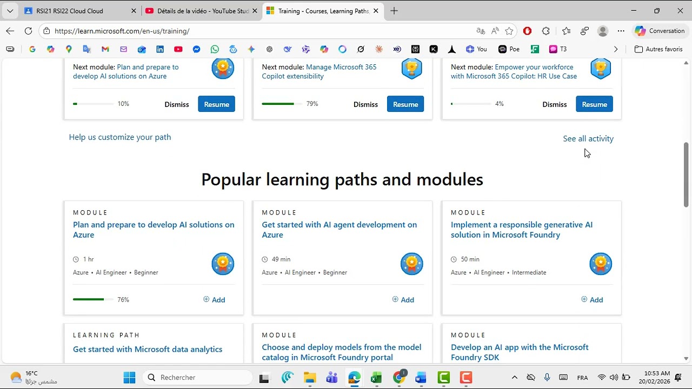The width and height of the screenshot is (692, 389).
Task: Go back to the previous page
Action: pos(10,31)
